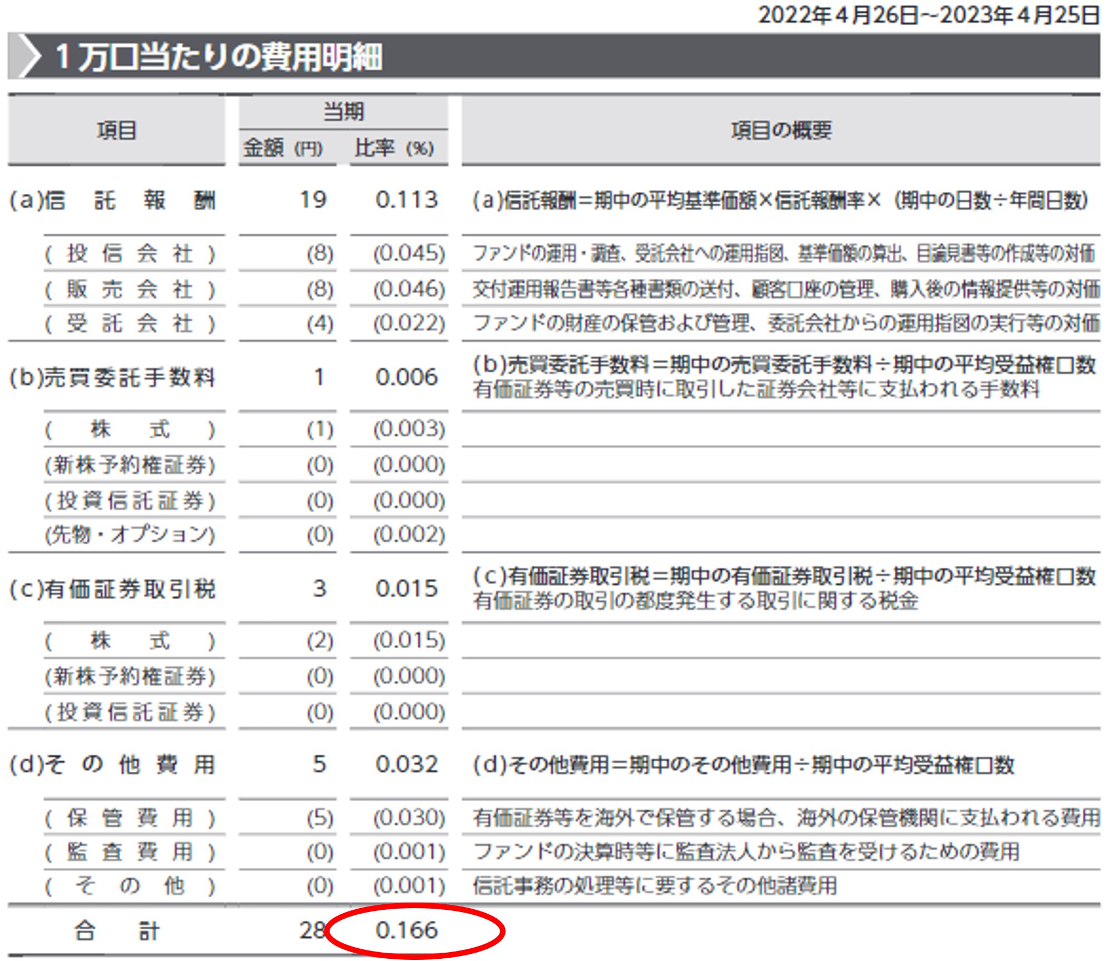Click the 金額(円) subheader

pos(283,148)
